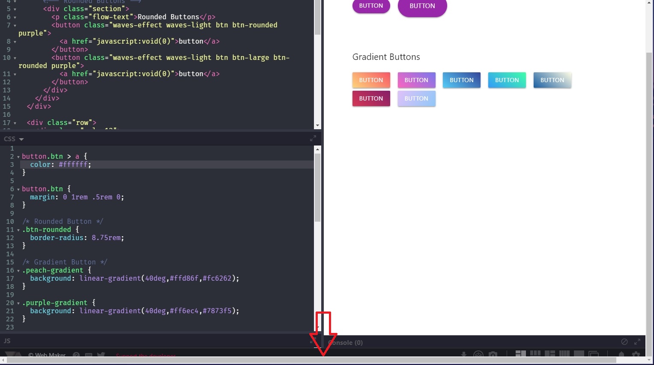Click the 'Rounded Buttons' paragraph text in HTML
This screenshot has height=365, width=654.
[168, 17]
